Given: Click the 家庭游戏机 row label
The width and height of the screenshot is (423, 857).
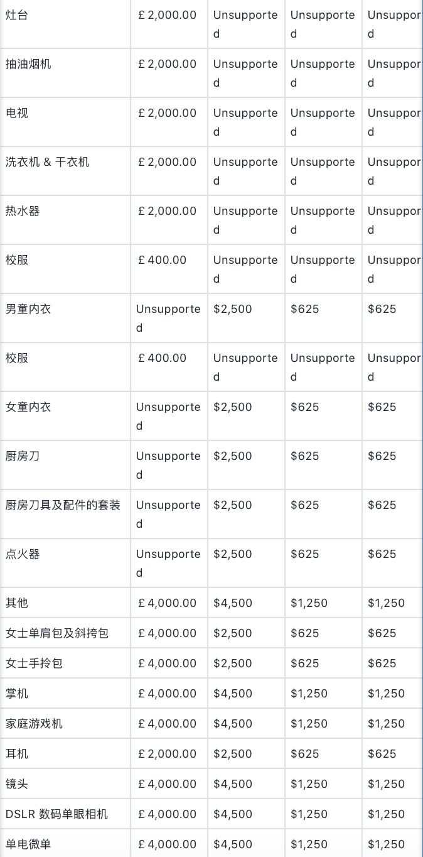Looking at the screenshot, I should click(34, 724).
